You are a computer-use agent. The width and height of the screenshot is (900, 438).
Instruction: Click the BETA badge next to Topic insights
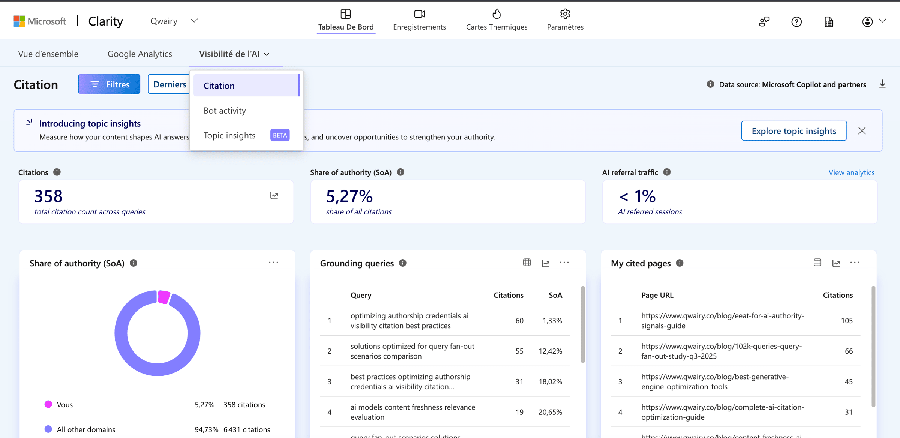pos(280,135)
